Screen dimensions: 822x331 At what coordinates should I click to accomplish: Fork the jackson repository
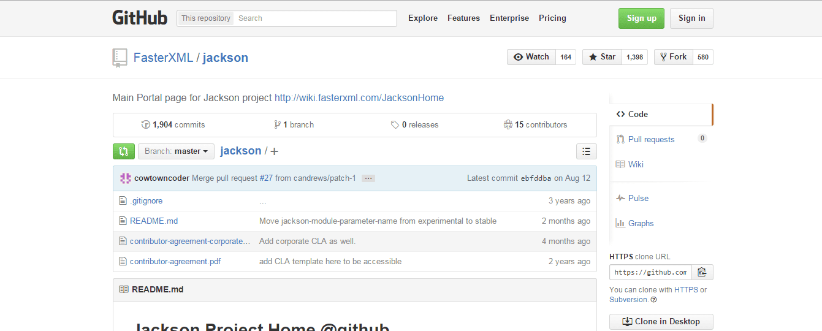click(674, 57)
